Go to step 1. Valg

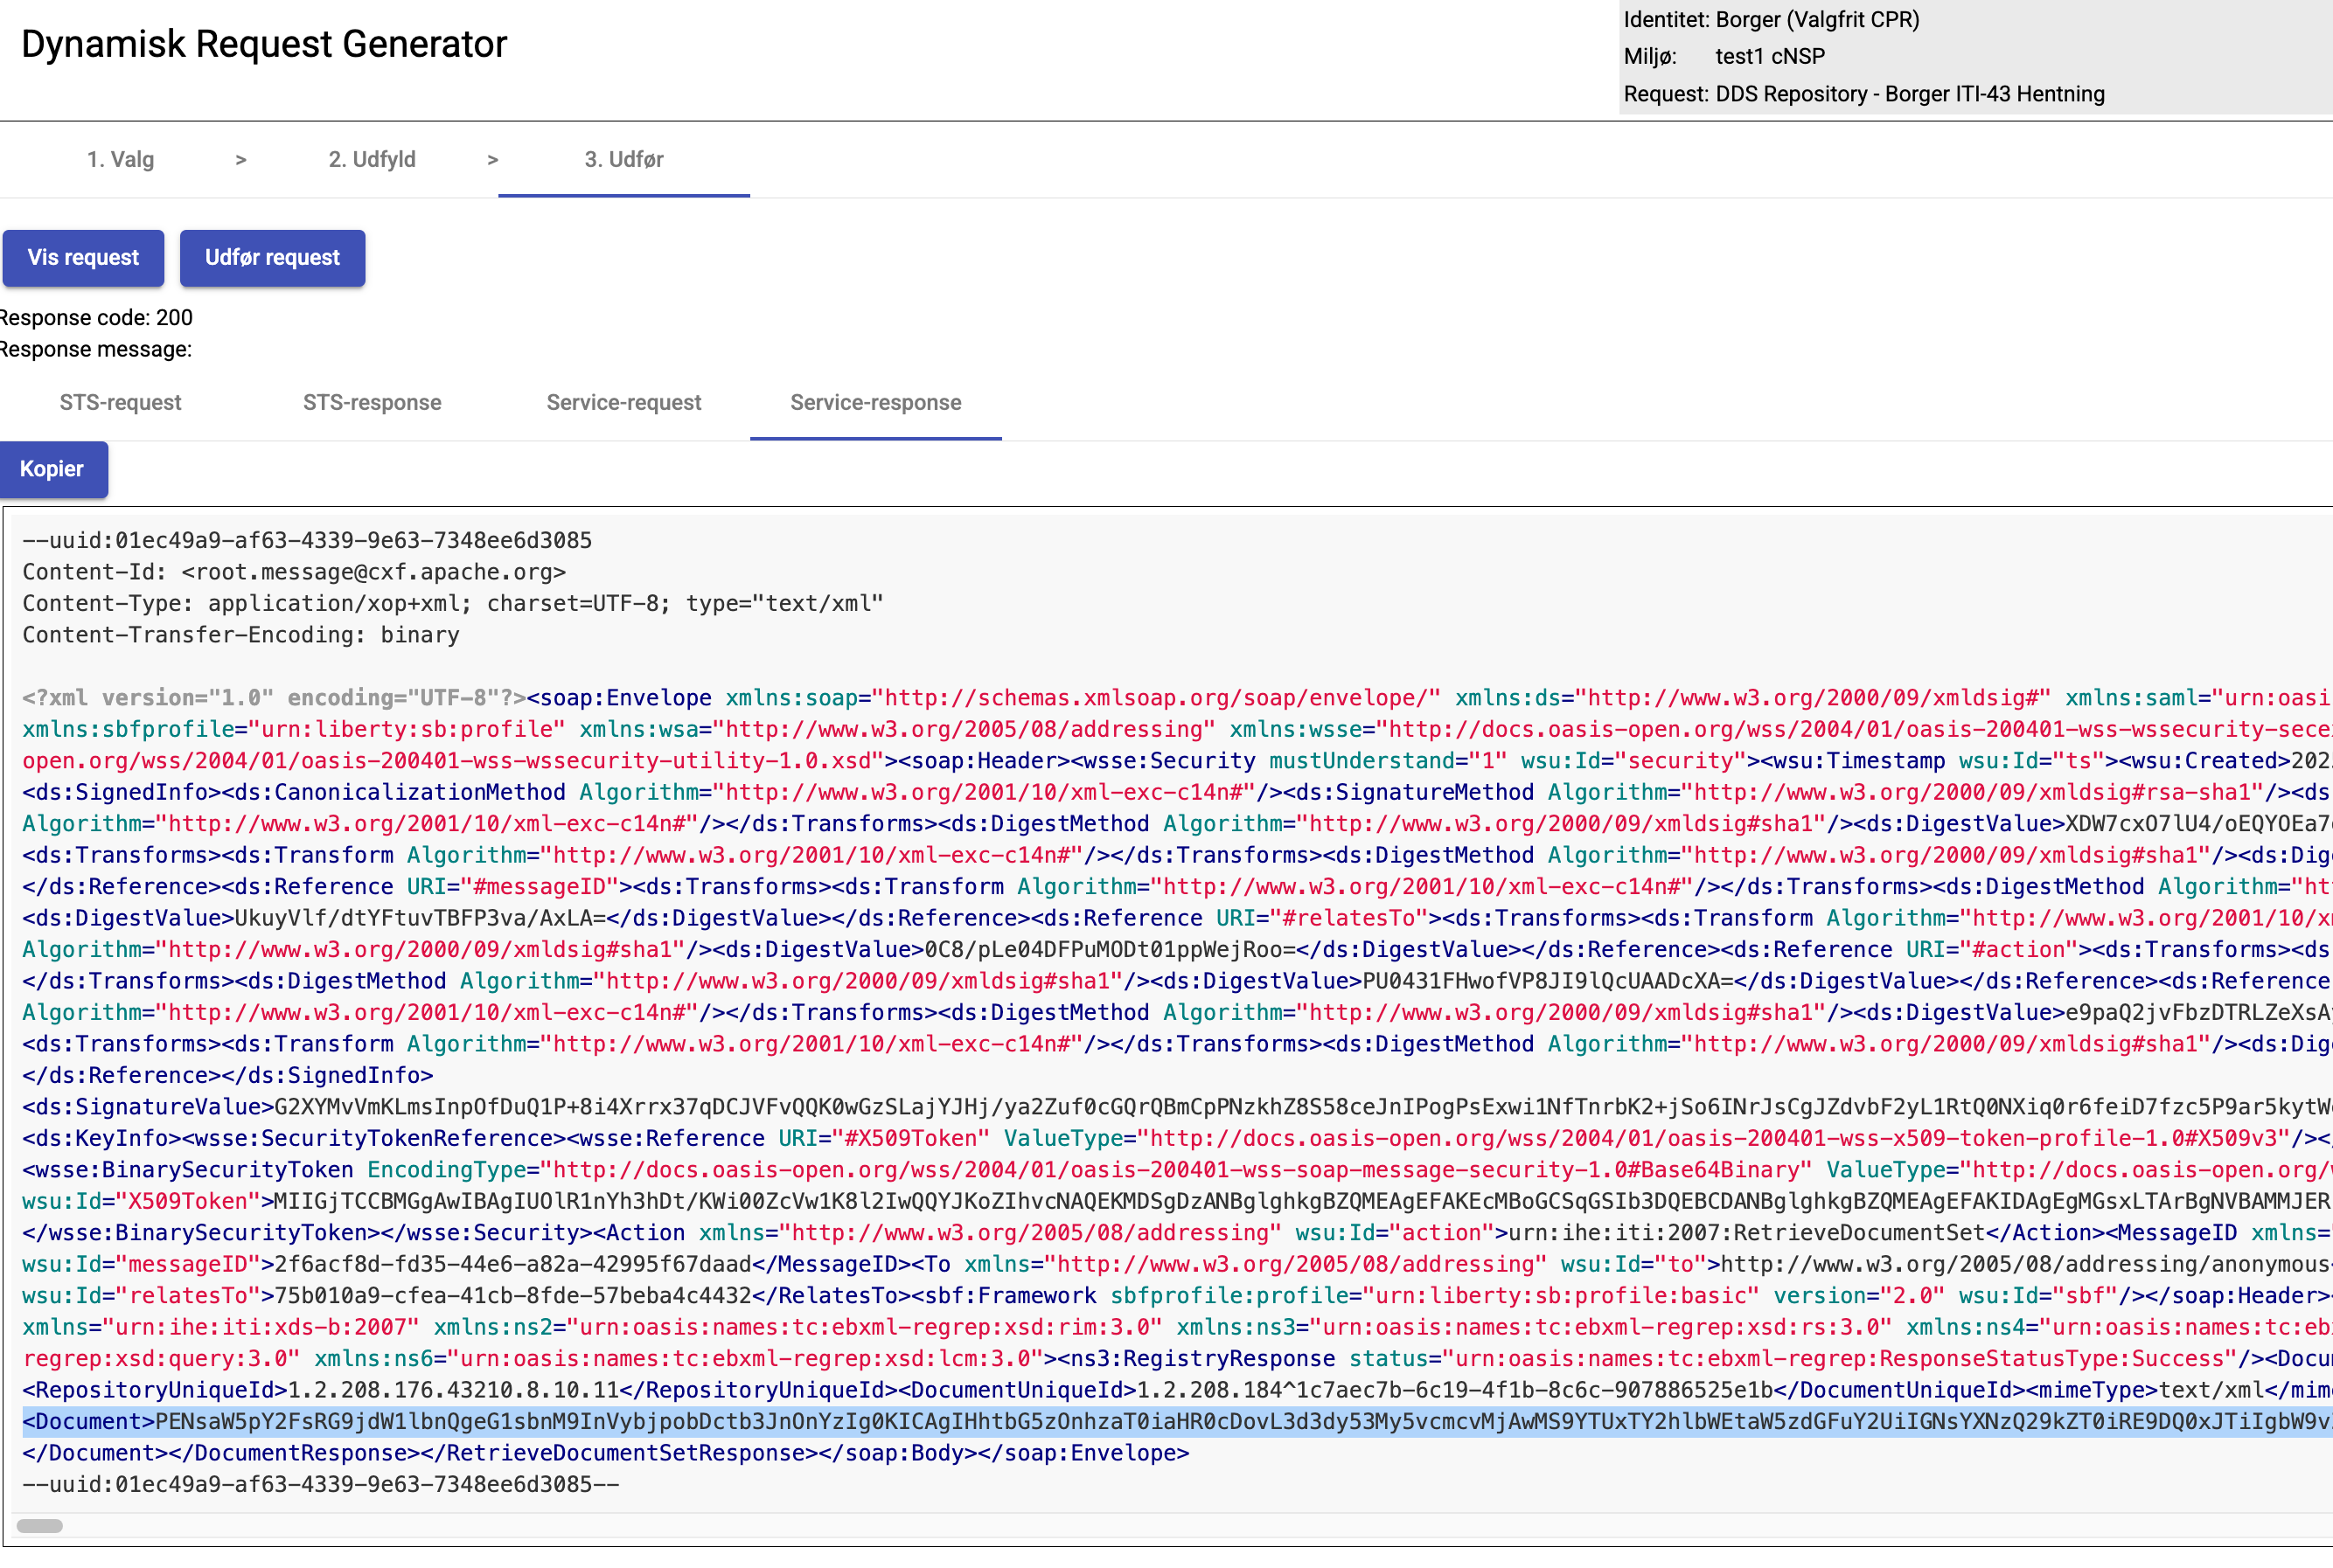pyautogui.click(x=120, y=160)
